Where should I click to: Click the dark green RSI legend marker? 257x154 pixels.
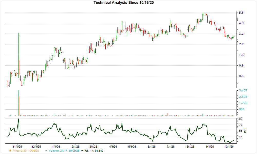tap(82, 151)
